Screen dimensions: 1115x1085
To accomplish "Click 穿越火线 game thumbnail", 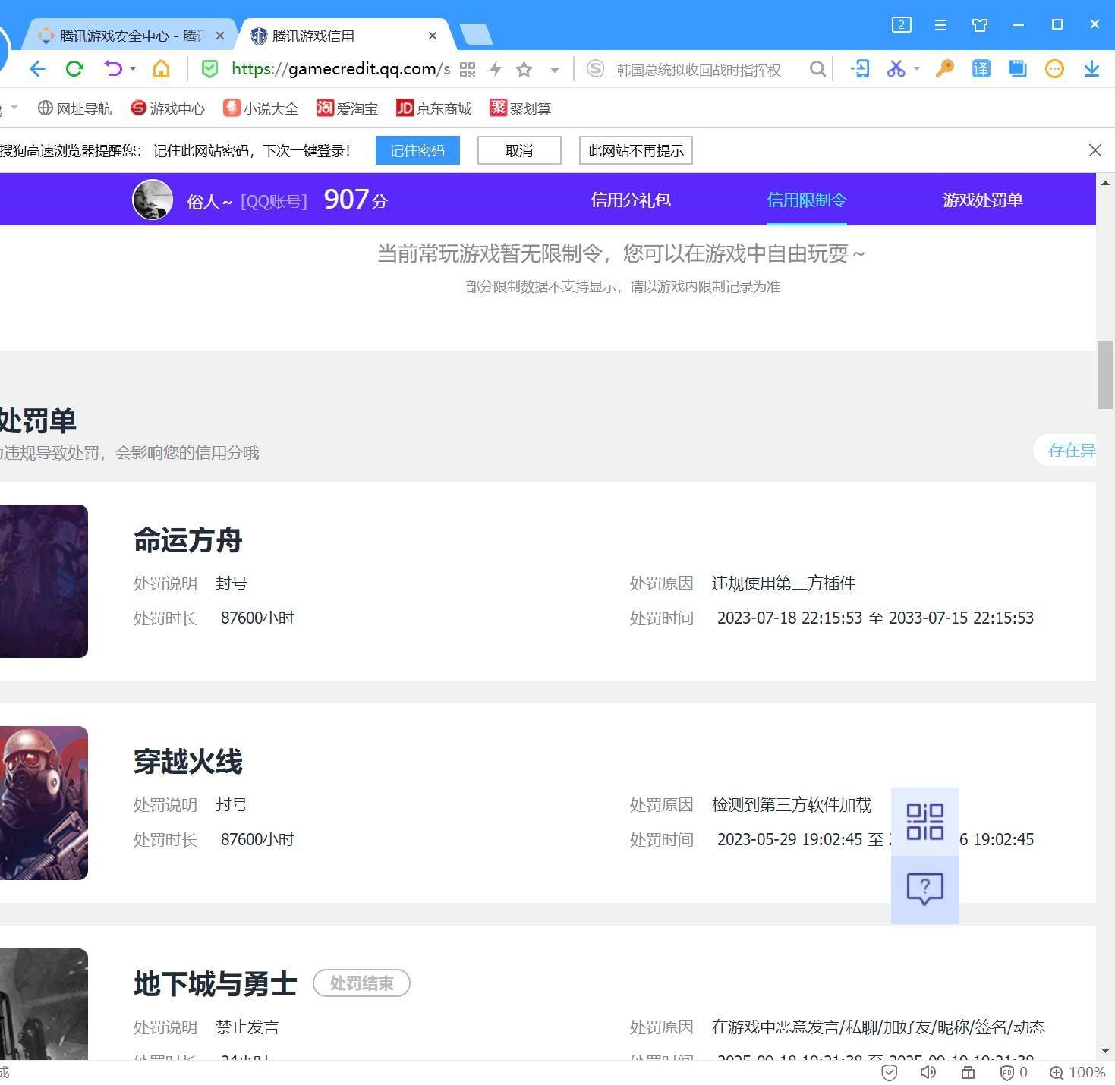I will coord(44,804).
